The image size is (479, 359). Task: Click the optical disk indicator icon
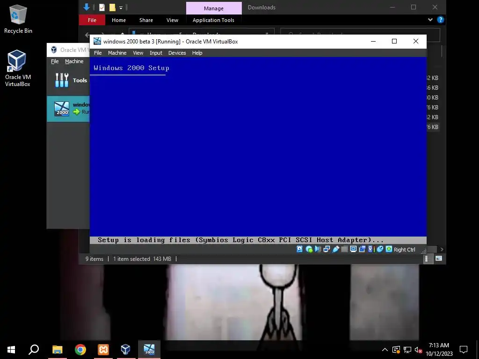pyautogui.click(x=309, y=249)
